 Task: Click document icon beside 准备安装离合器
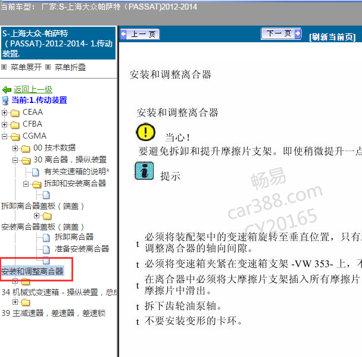pos(46,249)
